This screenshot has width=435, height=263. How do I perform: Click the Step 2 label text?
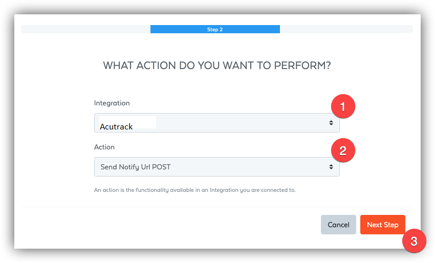click(215, 29)
